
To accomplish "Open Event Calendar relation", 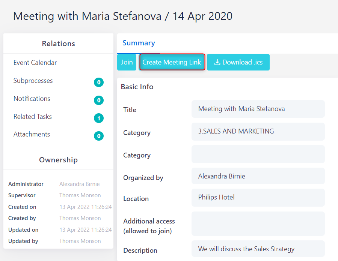I will tap(35, 63).
